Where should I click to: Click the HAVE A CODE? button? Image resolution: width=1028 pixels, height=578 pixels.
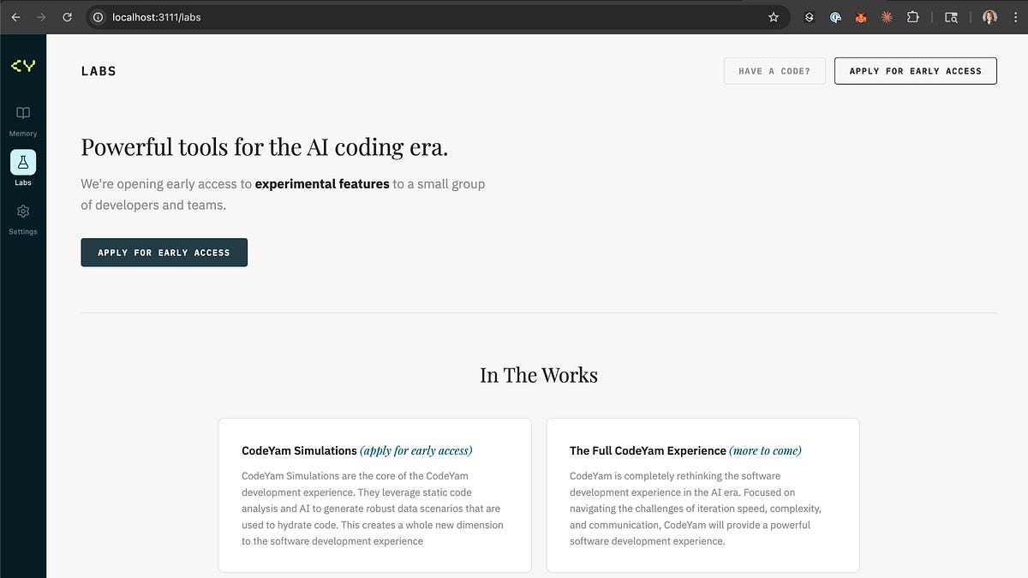coord(774,71)
